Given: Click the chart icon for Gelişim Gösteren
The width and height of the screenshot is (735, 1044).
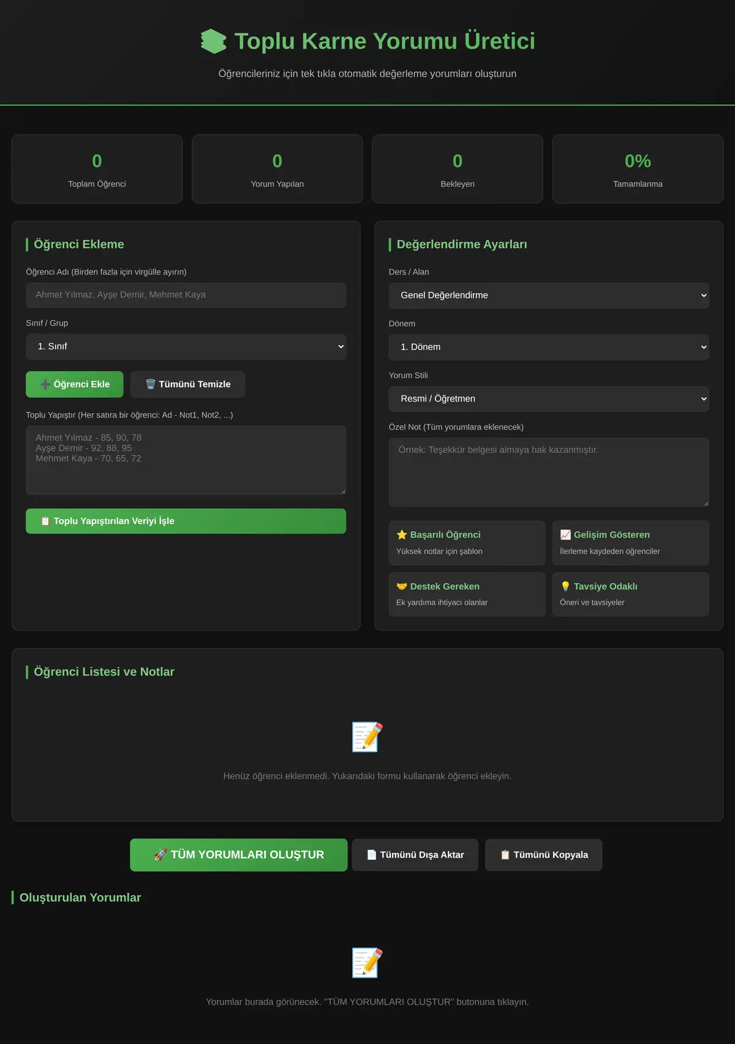Looking at the screenshot, I should pos(565,535).
